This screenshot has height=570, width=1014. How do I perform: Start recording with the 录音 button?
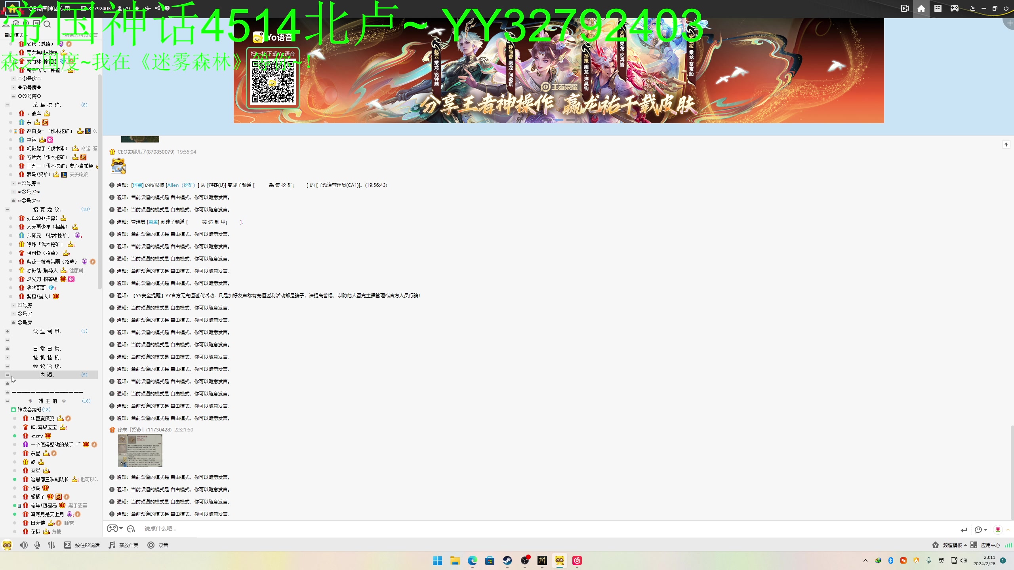coord(158,545)
